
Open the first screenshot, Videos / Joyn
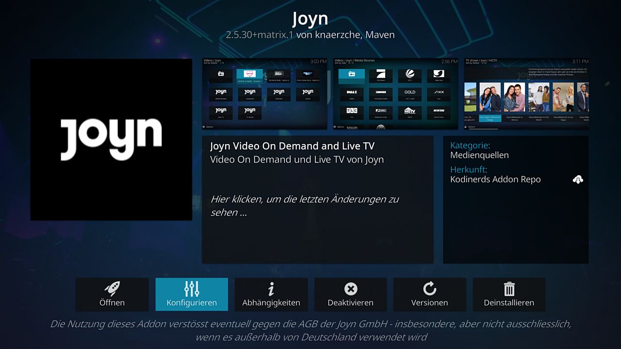[x=265, y=94]
